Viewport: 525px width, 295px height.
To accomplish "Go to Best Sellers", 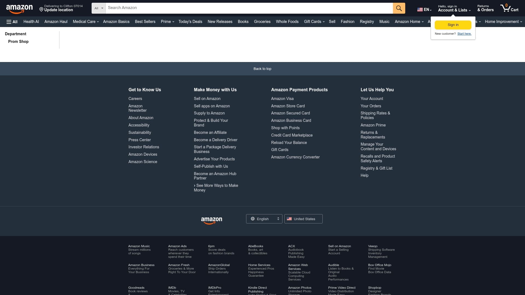I will click(x=145, y=22).
